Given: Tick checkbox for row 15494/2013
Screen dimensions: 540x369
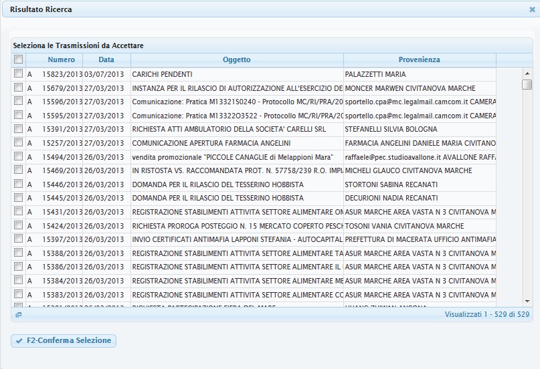Looking at the screenshot, I should [18, 156].
